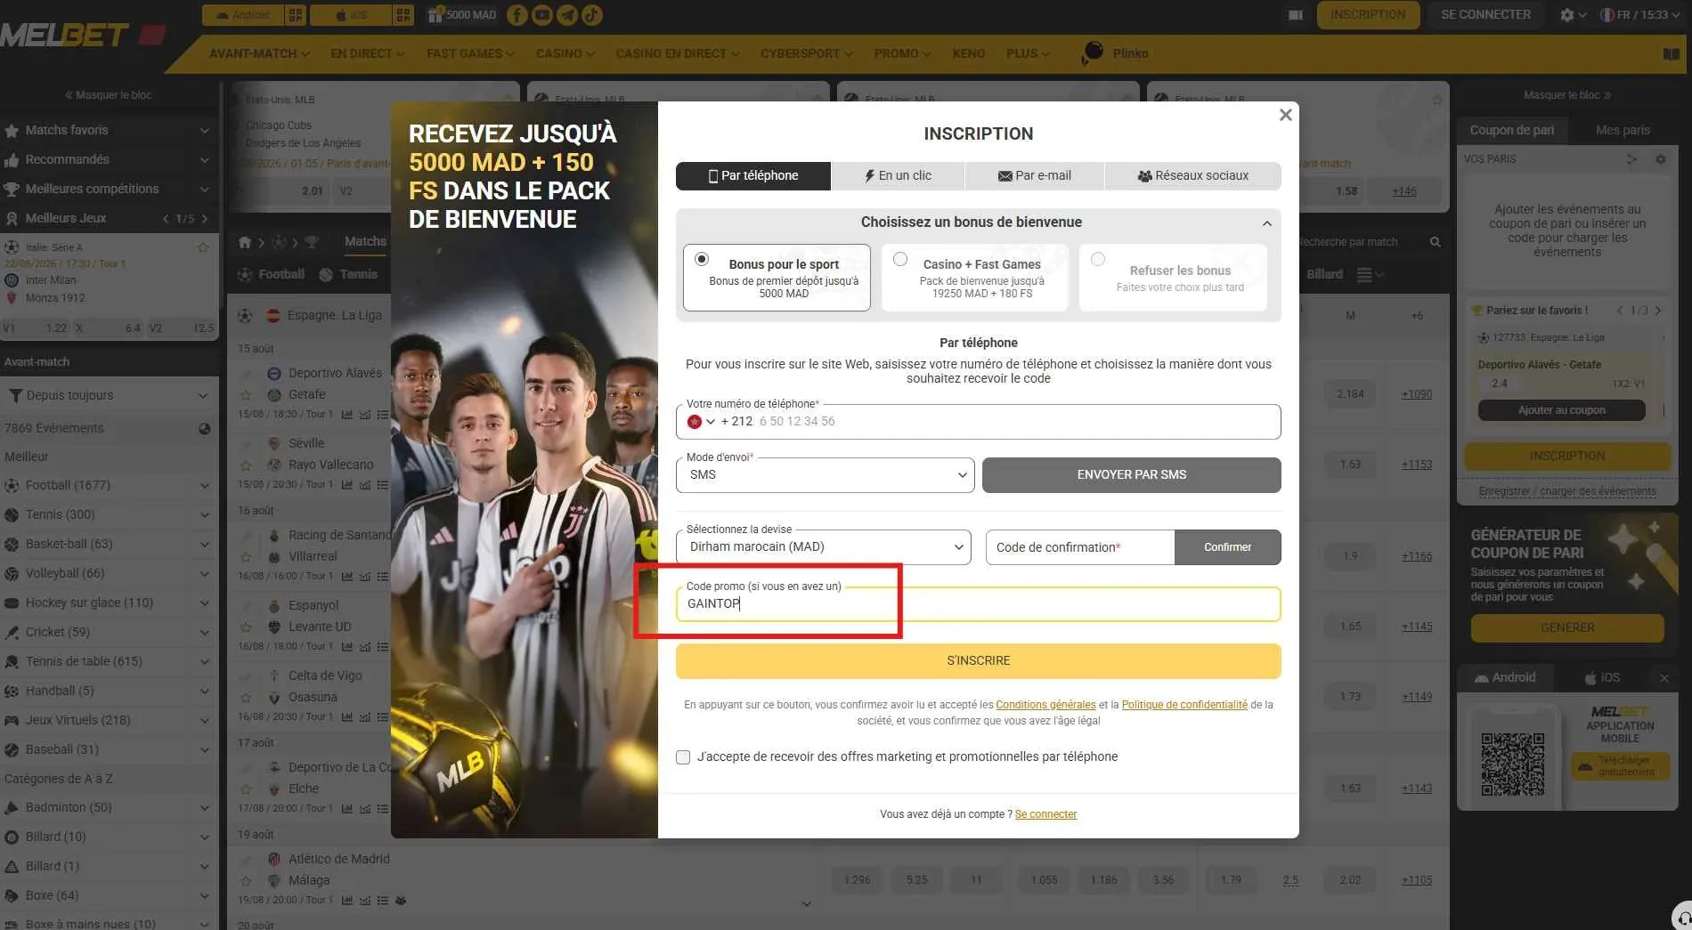
Task: Open the Dirham marocain currency dropdown
Action: (825, 547)
